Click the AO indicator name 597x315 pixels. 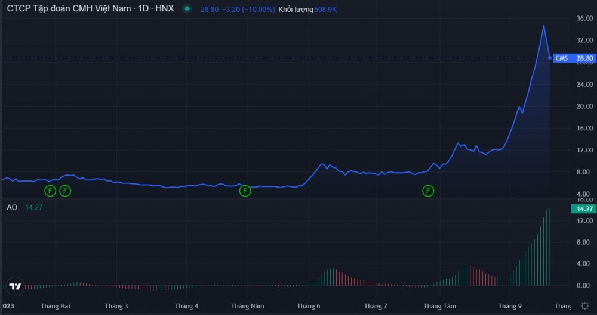point(12,207)
